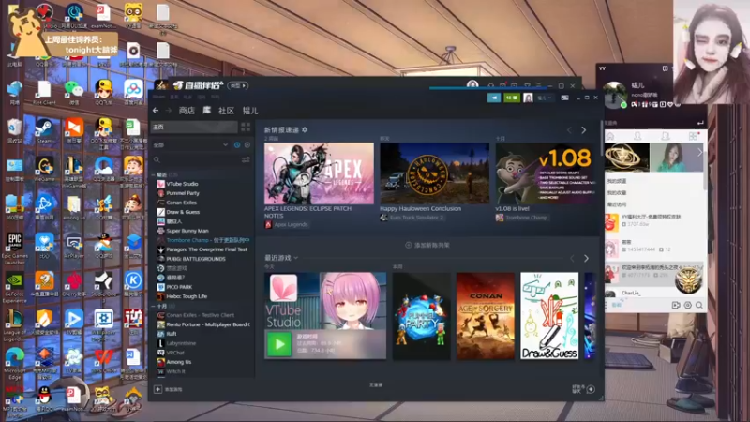Open the 锟儿 profile tab in Steam
Image resolution: width=750 pixels, height=422 pixels.
[250, 111]
